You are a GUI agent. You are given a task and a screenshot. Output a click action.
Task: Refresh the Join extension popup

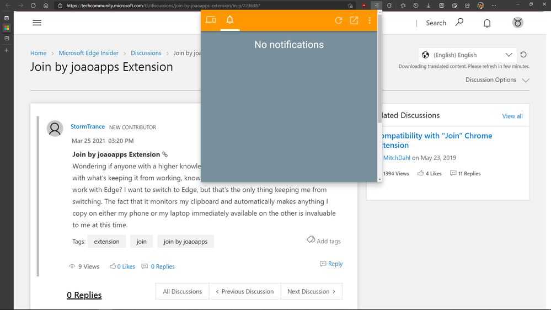pos(339,20)
